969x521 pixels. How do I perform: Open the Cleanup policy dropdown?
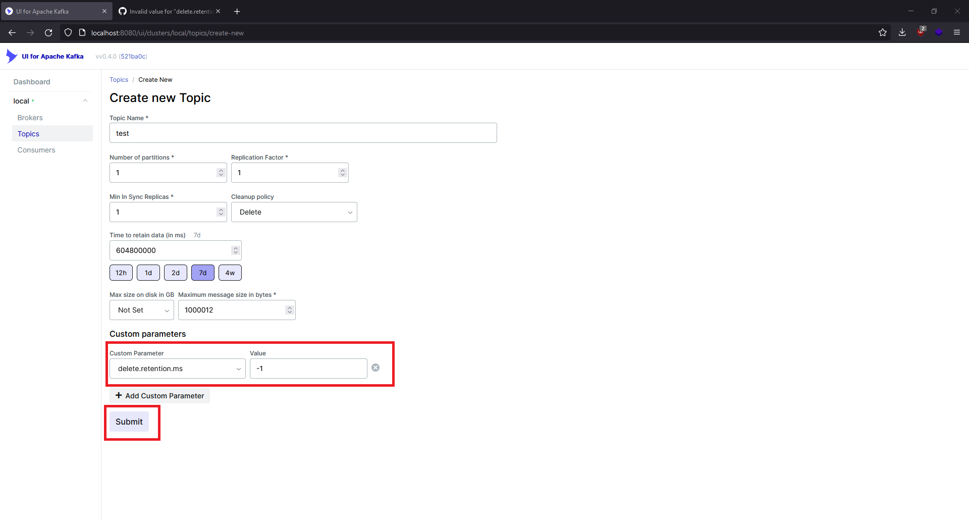[x=294, y=212]
